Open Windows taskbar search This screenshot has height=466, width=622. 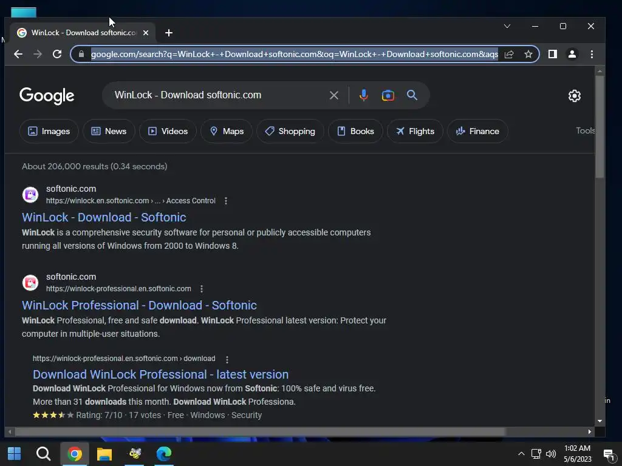point(43,454)
